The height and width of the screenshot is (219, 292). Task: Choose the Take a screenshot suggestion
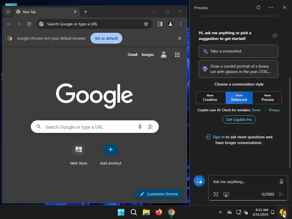(x=238, y=51)
